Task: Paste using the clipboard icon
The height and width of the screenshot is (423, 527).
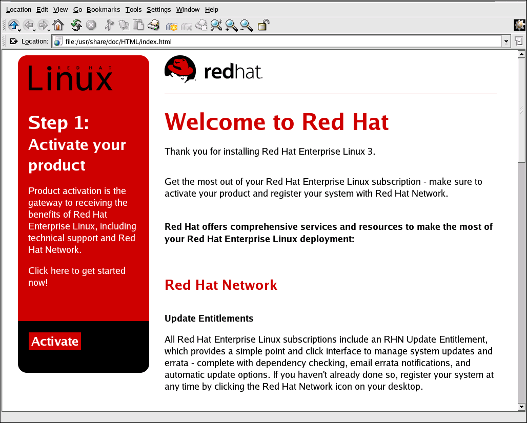Action: 138,25
